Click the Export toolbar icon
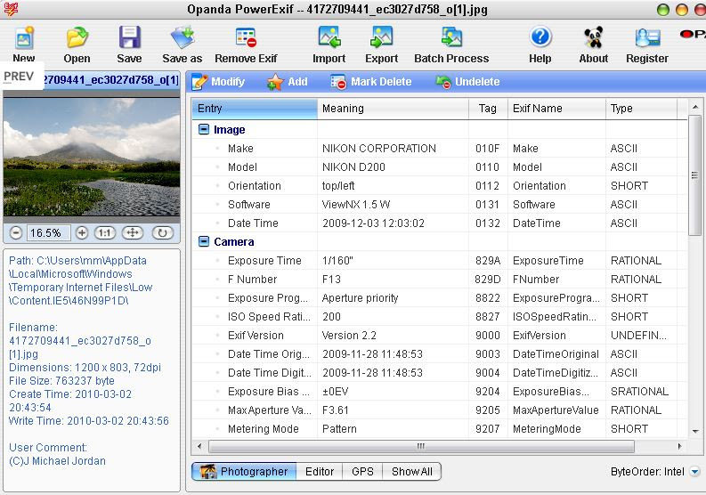This screenshot has width=706, height=495. tap(381, 37)
